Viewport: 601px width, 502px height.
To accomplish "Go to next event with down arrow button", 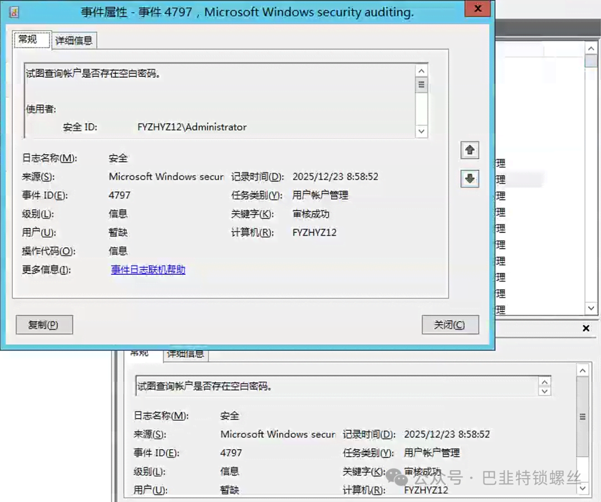I will [470, 179].
